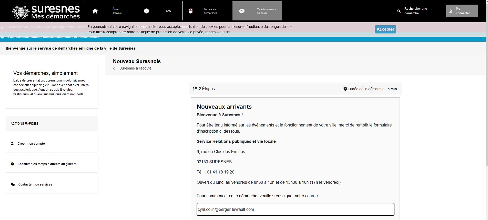Select Créer mon compte quick action
The width and height of the screenshot is (488, 220).
pyautogui.click(x=52, y=144)
